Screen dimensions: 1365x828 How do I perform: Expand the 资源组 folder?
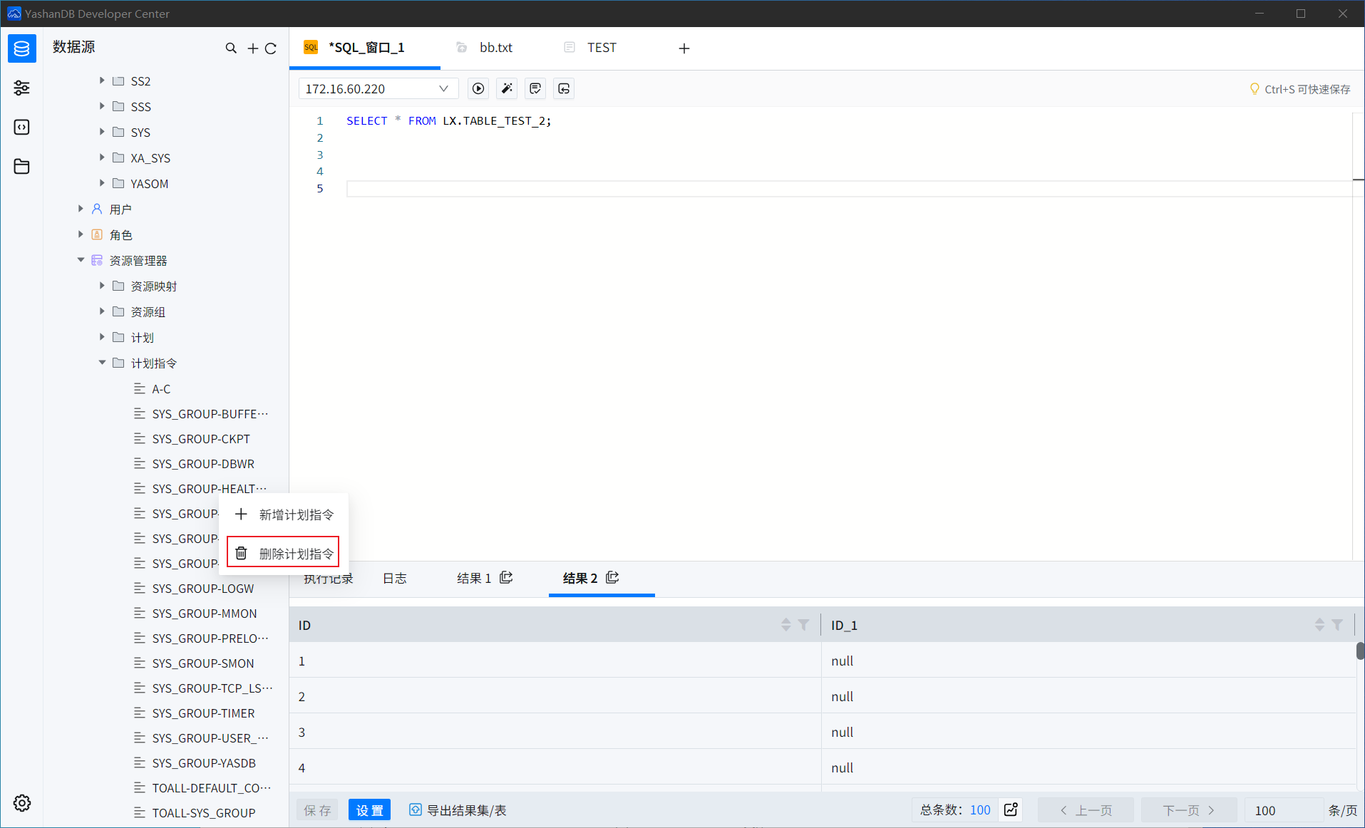pyautogui.click(x=102, y=311)
